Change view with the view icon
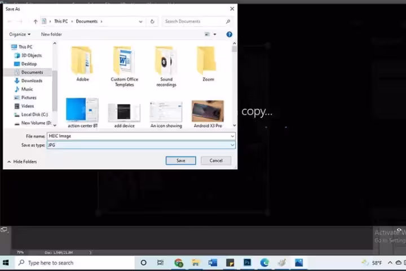 (207, 34)
